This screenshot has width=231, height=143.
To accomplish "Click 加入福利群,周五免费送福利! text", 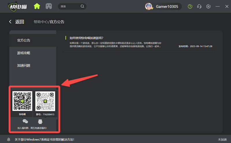I will [32, 128].
